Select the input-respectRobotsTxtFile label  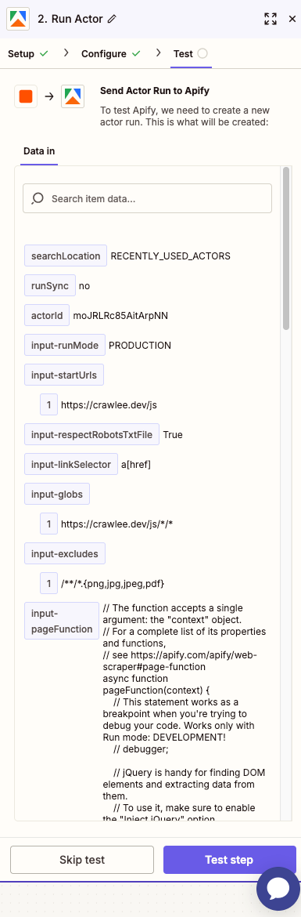tap(91, 434)
